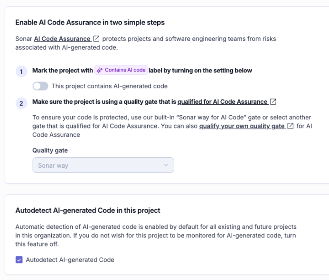Click the sparkle icon in Contains AI code badge
This screenshot has width=329, height=280.
tap(100, 70)
